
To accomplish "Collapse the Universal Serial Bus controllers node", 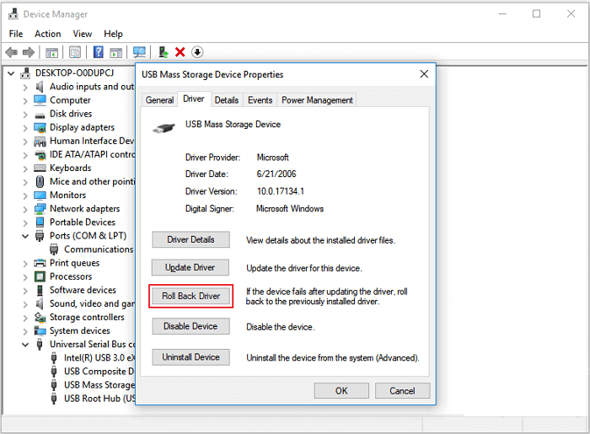I will 25,345.
